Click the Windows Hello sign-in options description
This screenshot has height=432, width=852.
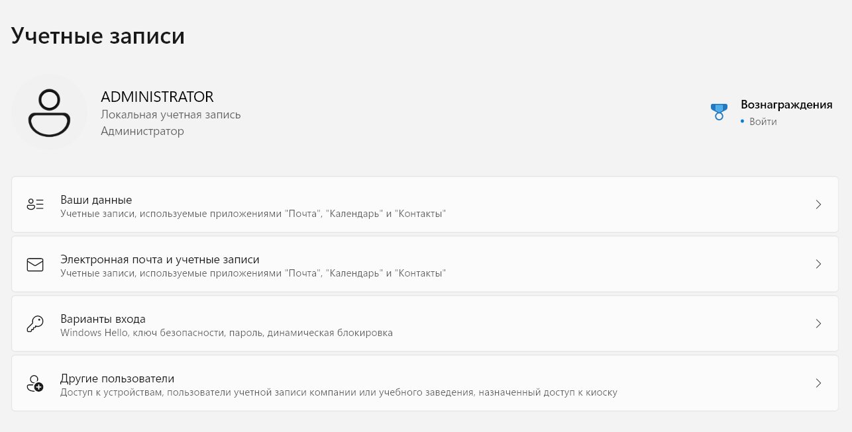tap(227, 333)
